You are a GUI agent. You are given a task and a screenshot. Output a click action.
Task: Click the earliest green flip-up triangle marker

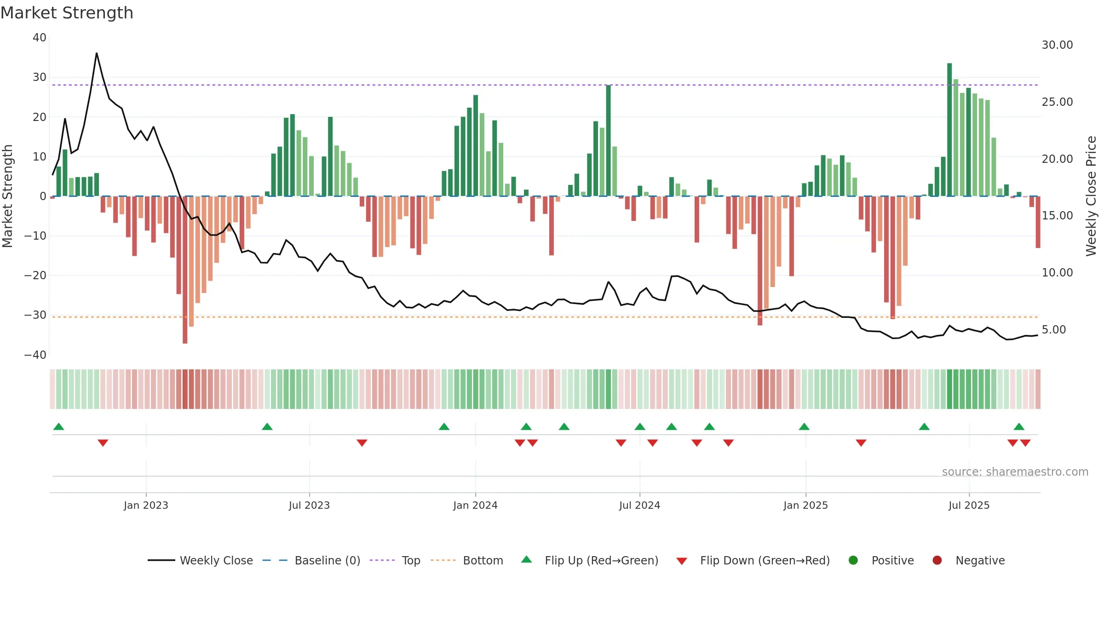59,426
